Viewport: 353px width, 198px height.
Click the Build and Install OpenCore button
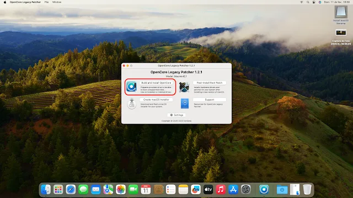pyautogui.click(x=156, y=83)
